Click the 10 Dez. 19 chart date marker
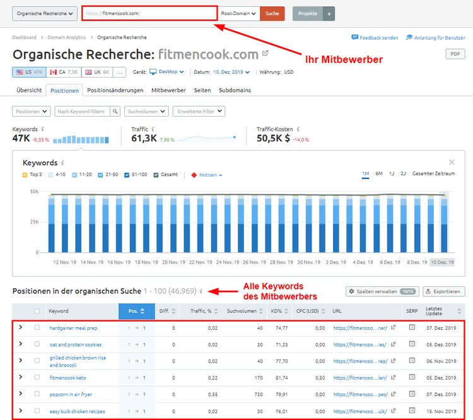This screenshot has width=473, height=420. pos(442,262)
